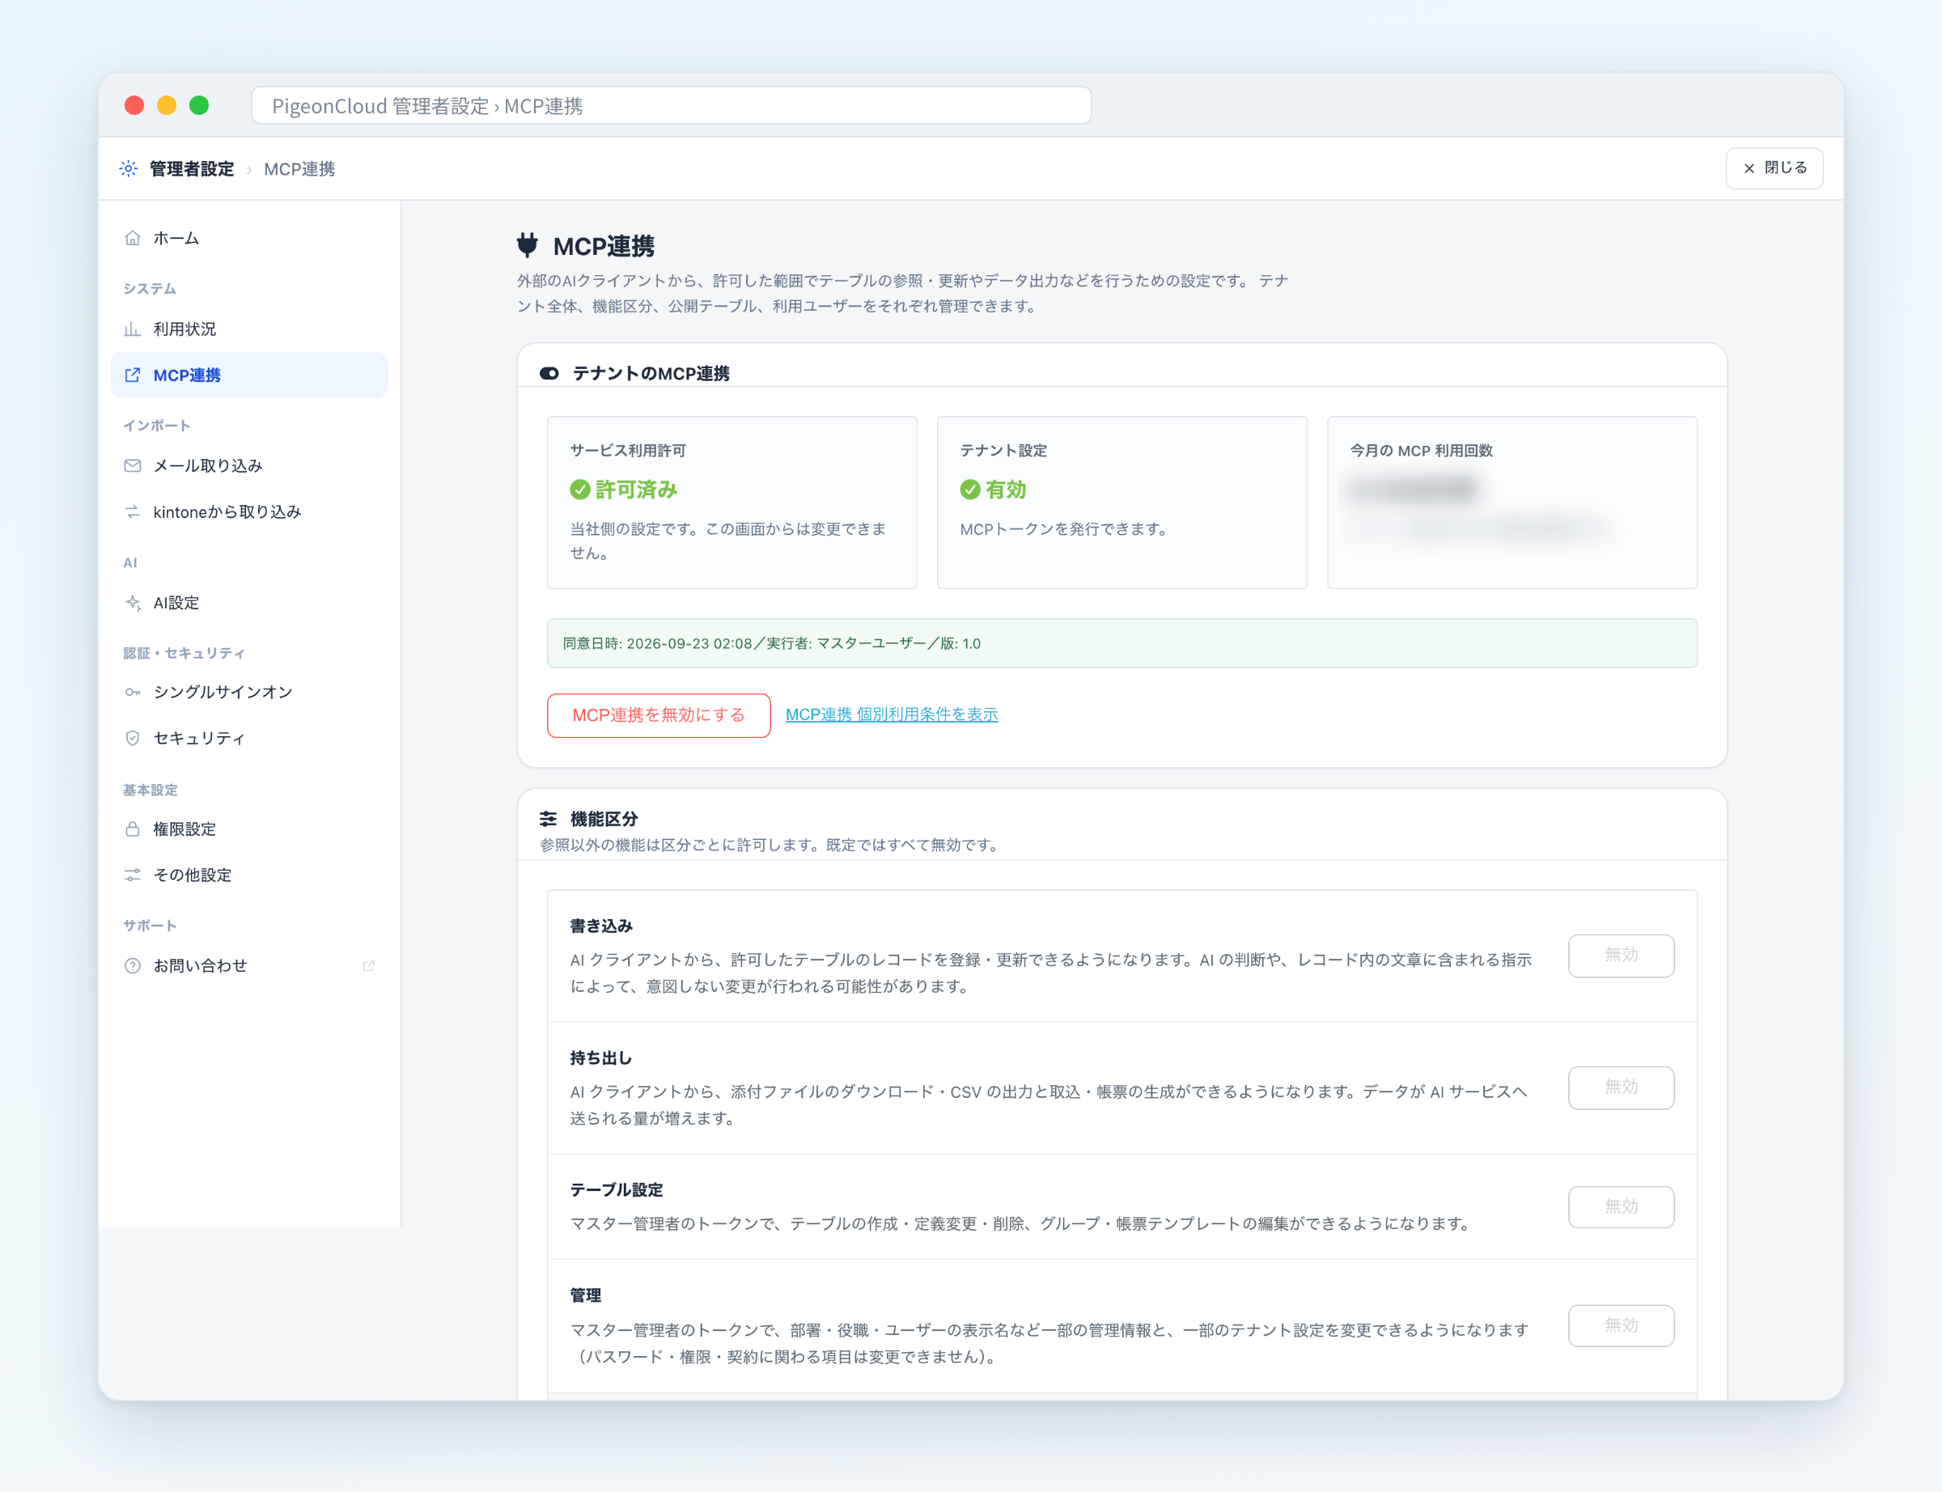Toggle the 無効 button for テーブル設定

pos(1621,1207)
